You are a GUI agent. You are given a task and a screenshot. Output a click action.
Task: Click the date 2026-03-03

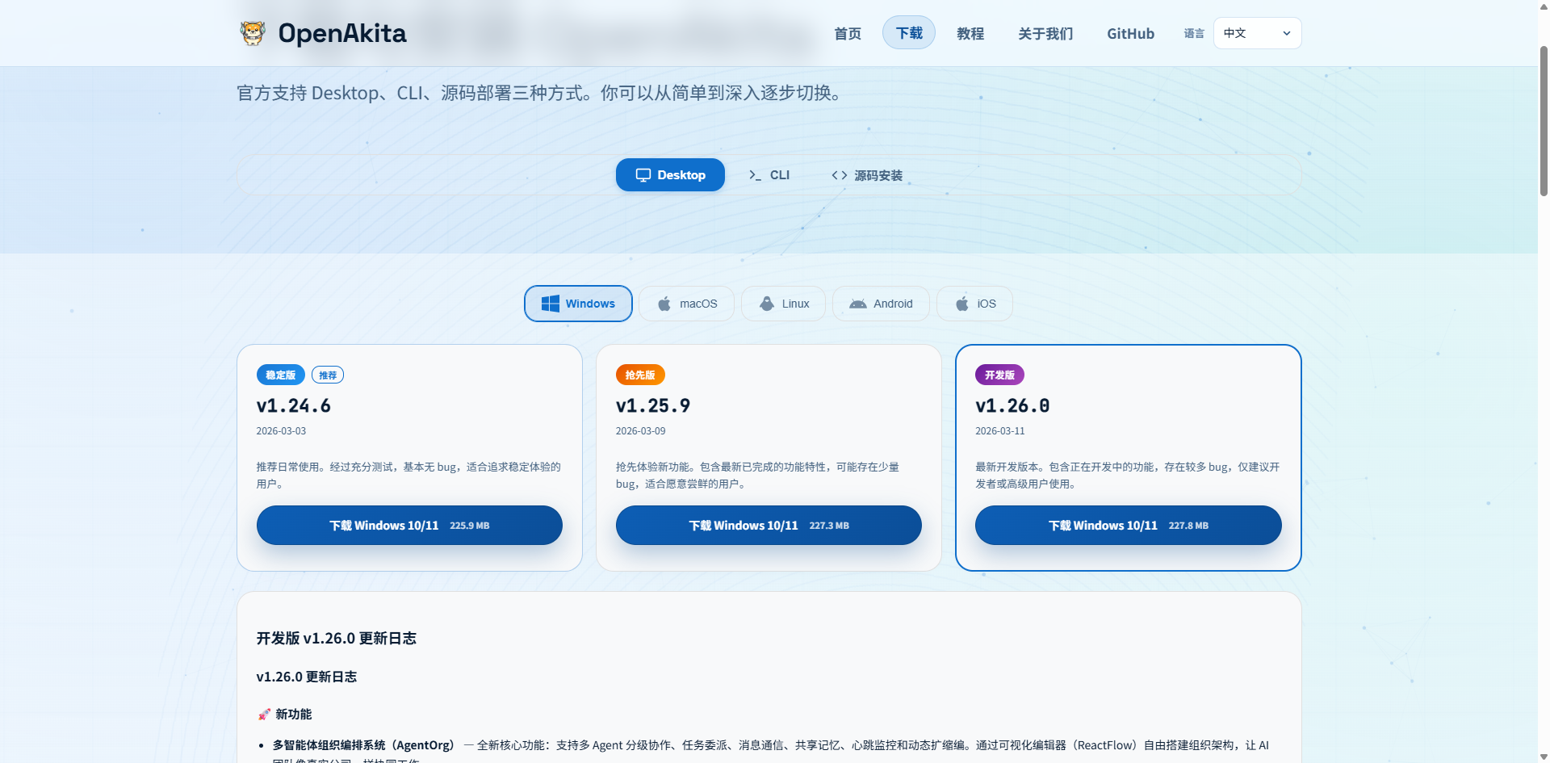[x=281, y=431]
